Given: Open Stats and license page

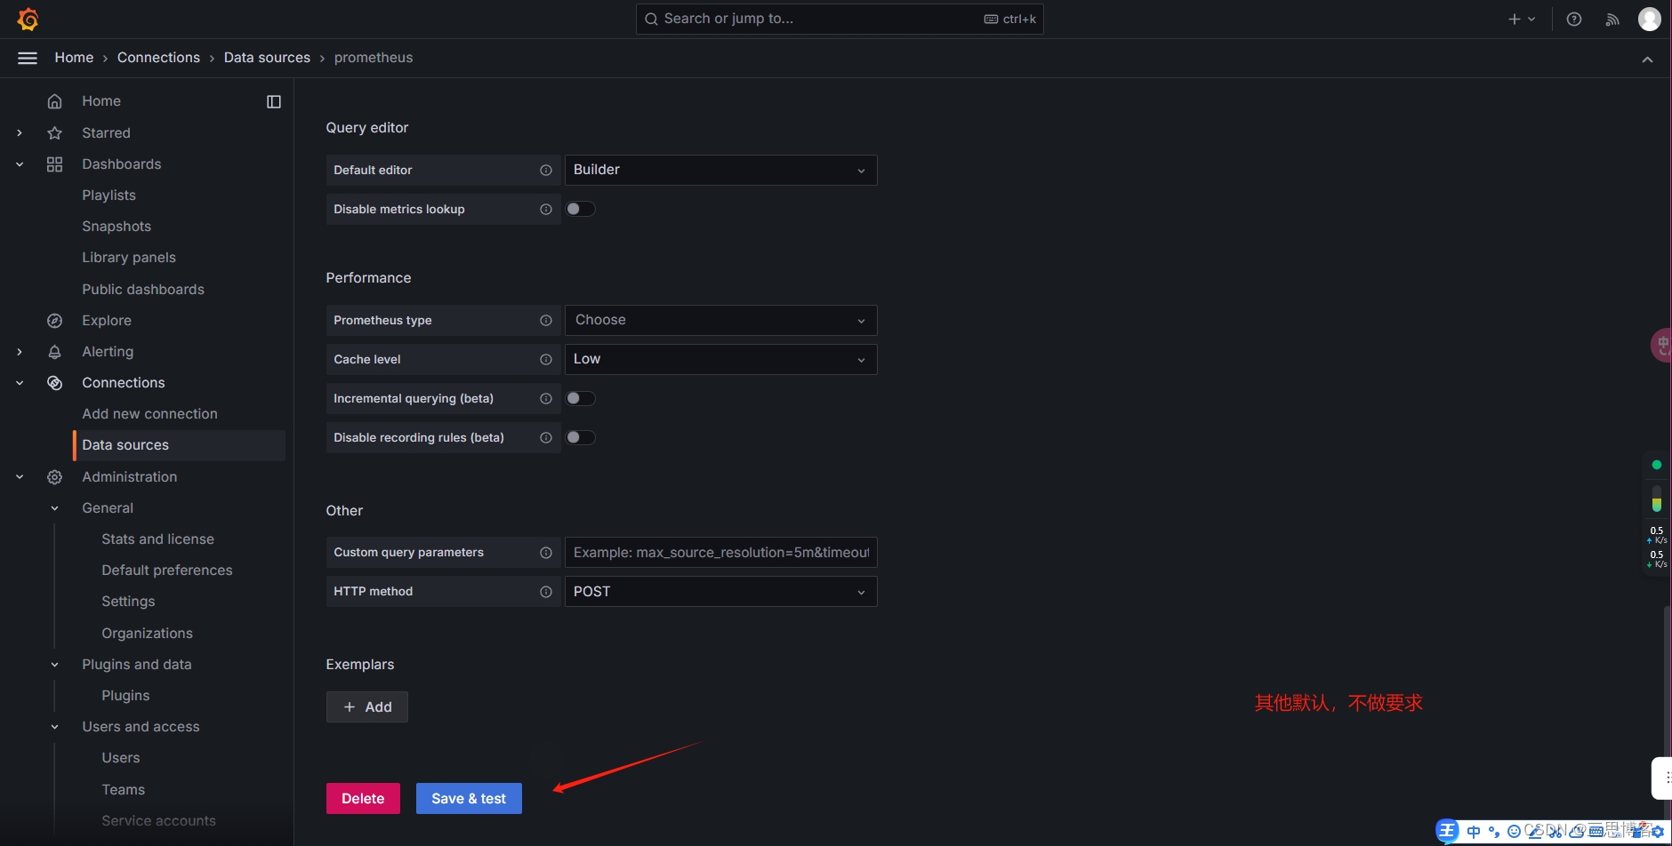Looking at the screenshot, I should (x=157, y=539).
